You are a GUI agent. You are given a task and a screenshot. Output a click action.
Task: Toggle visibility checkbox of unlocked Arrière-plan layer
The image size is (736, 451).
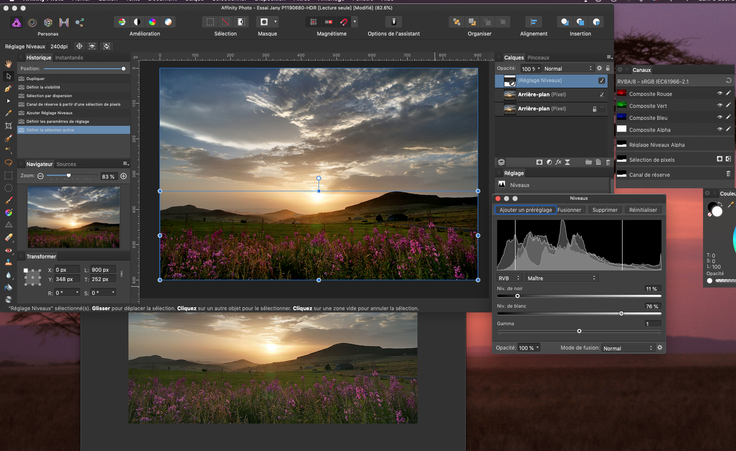(x=601, y=95)
